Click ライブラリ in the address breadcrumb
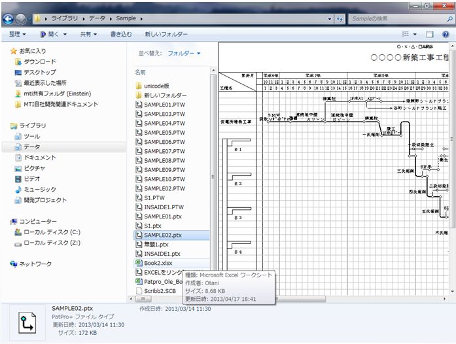The image size is (456, 344). [x=65, y=18]
